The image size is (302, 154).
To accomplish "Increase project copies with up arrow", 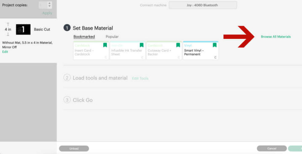I will [x=50, y=4].
